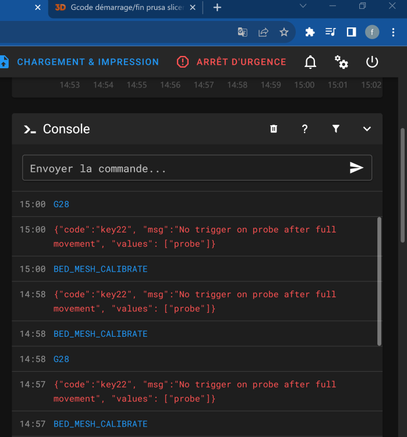This screenshot has height=437, width=407.
Task: Open the console filter funnel
Action: pos(336,129)
